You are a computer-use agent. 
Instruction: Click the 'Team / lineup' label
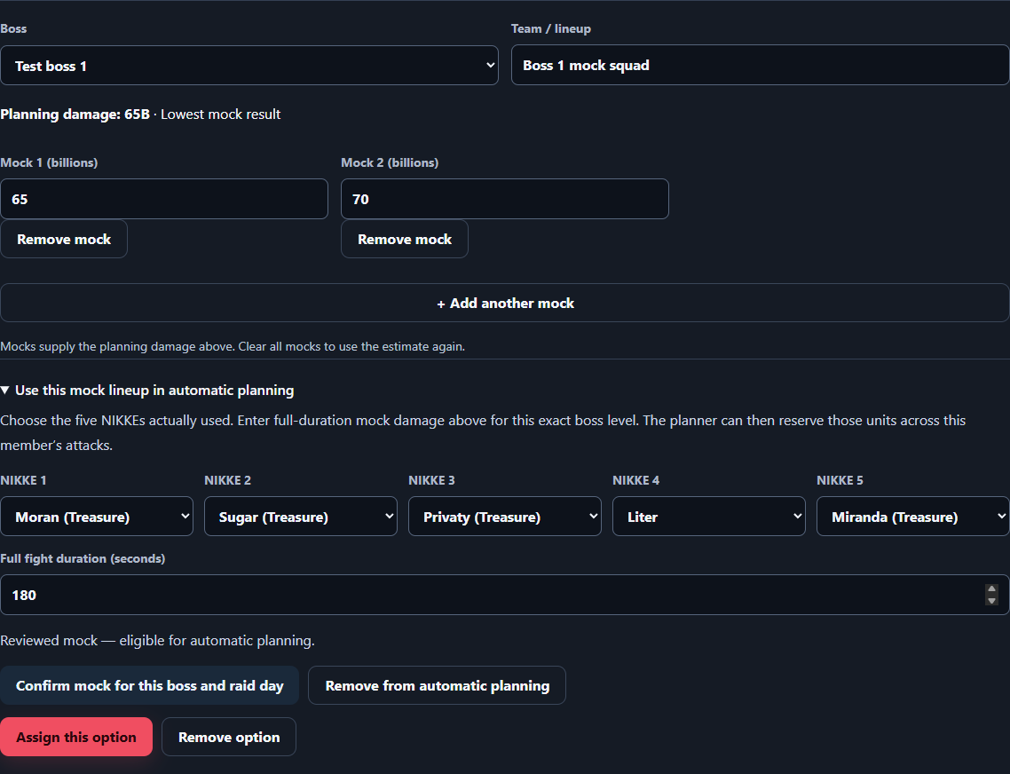click(551, 29)
